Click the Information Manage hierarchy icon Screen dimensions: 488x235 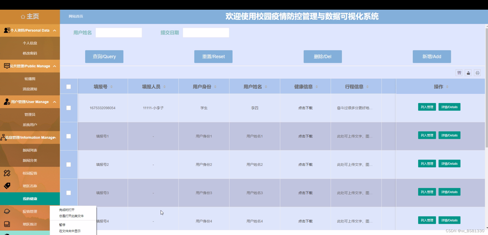(x=3, y=137)
